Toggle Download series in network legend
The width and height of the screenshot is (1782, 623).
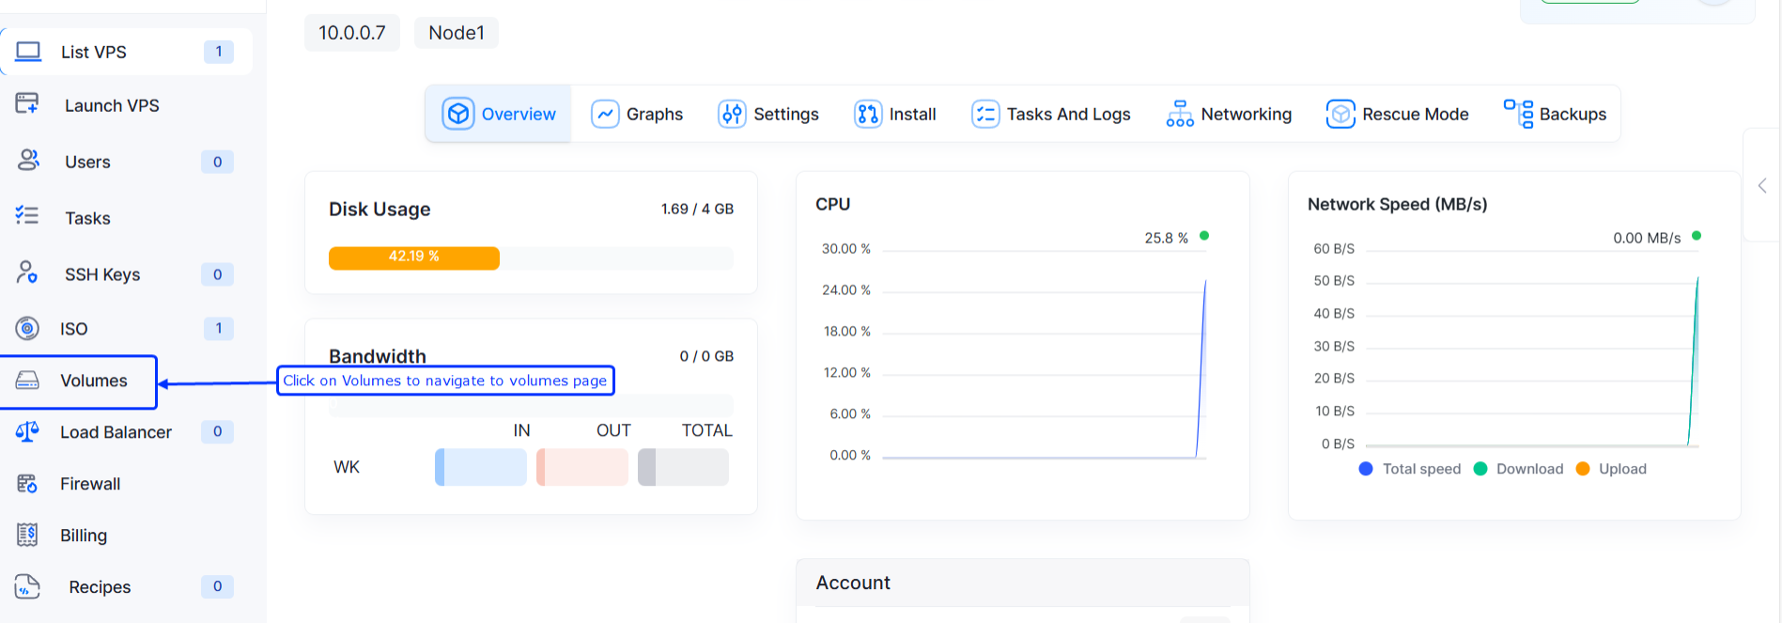1519,469
